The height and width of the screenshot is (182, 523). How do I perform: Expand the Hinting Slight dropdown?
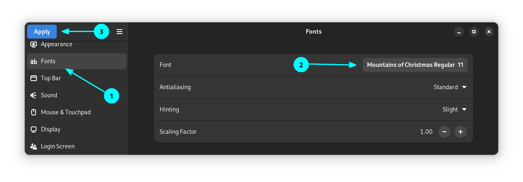pos(455,109)
